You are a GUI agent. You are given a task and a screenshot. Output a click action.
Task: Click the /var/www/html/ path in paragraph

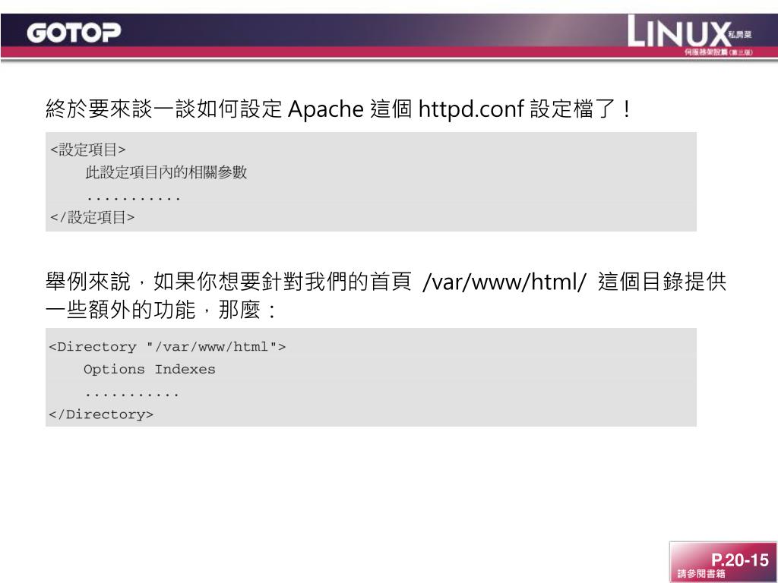504,282
